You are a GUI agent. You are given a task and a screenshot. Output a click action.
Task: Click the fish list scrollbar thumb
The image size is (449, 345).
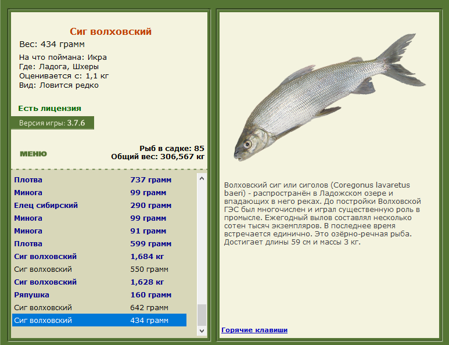(202, 314)
